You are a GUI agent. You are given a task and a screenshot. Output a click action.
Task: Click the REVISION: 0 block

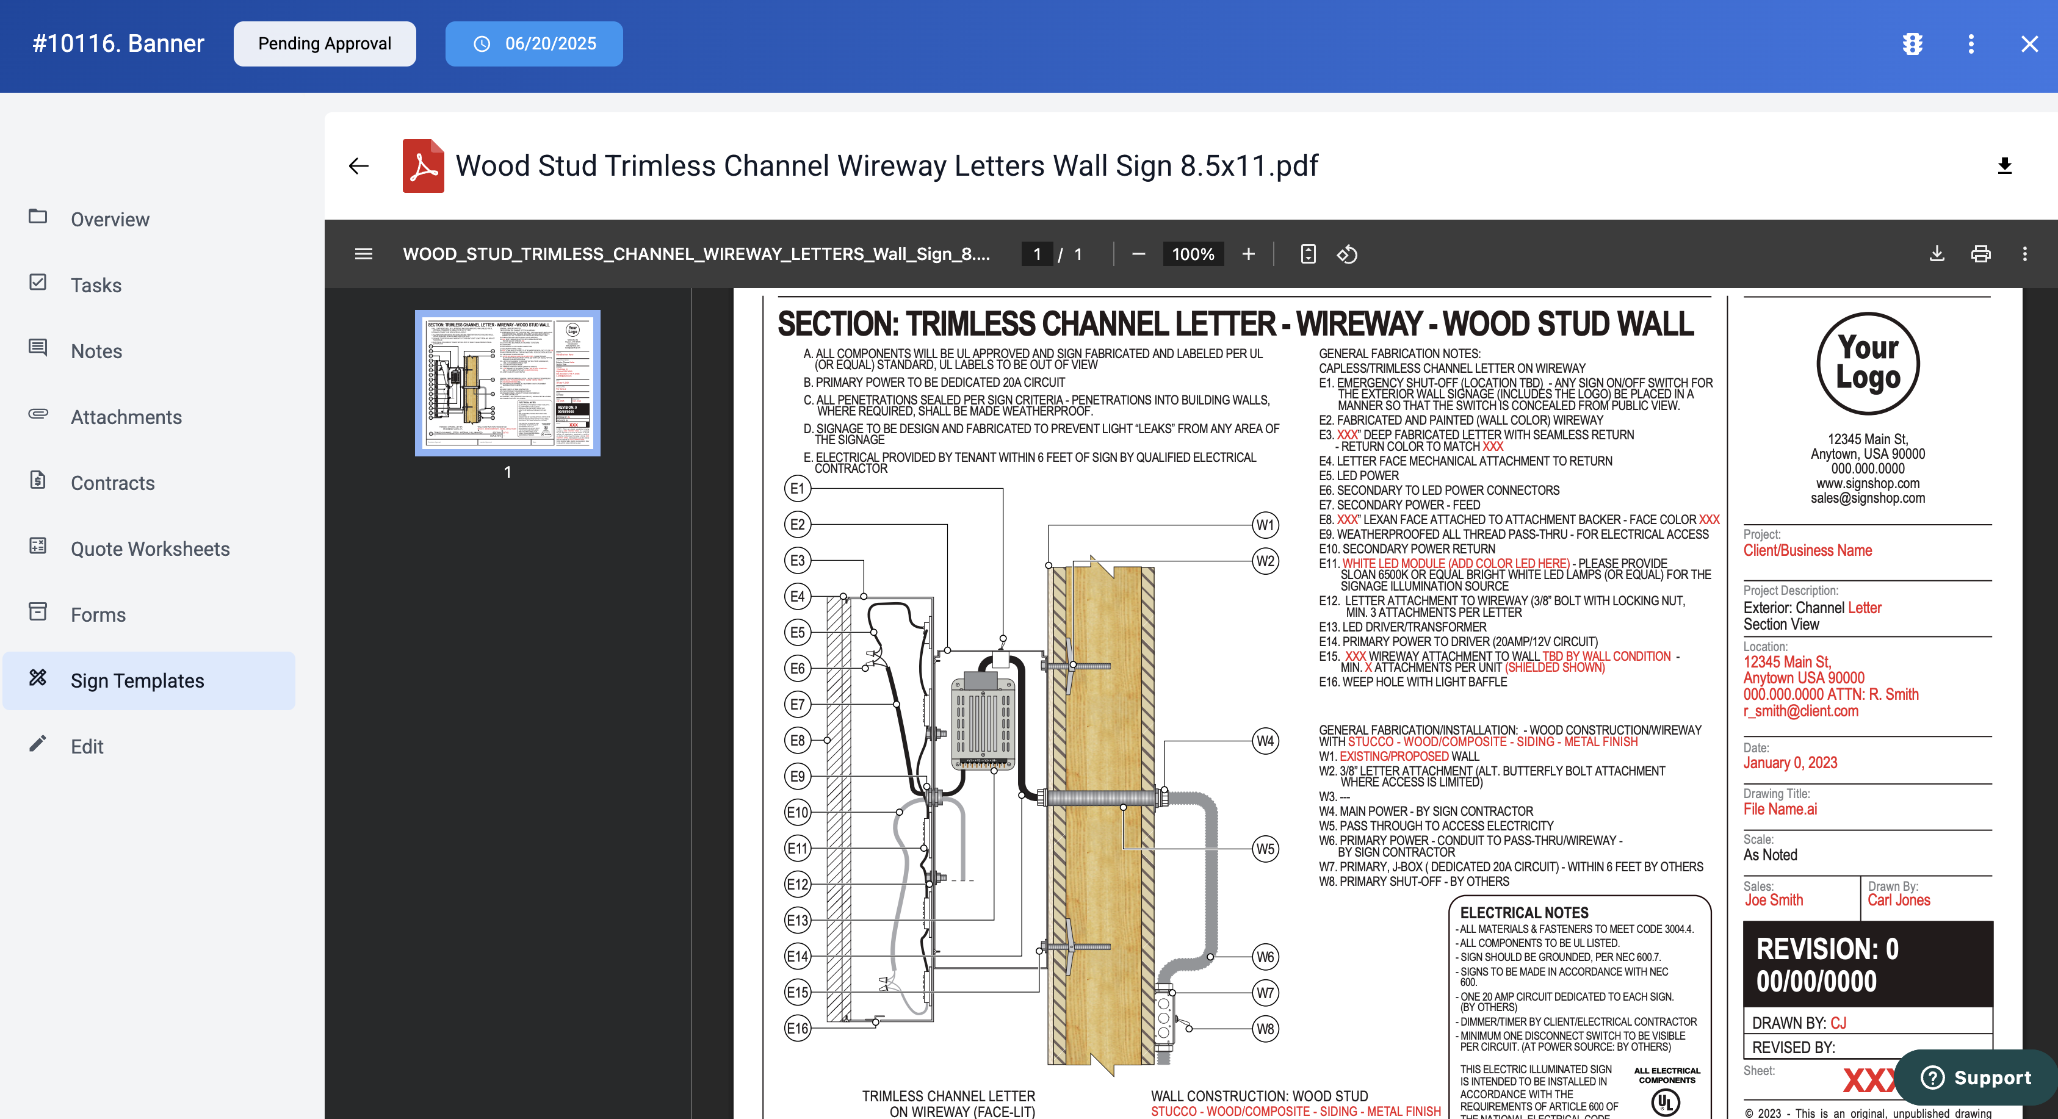(1868, 964)
